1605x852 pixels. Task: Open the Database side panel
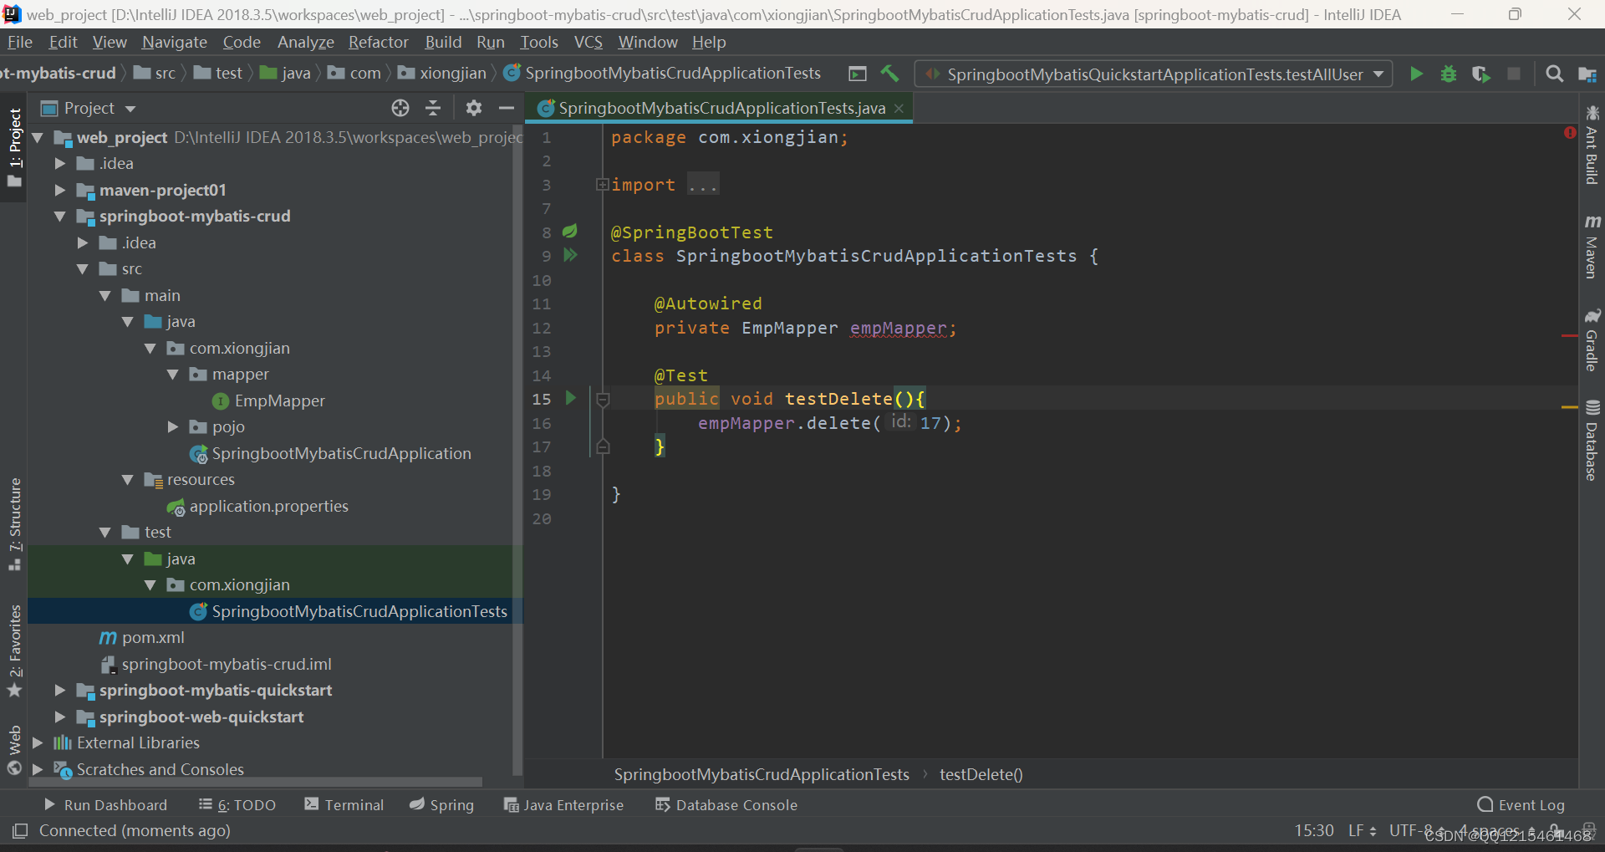tap(1592, 441)
